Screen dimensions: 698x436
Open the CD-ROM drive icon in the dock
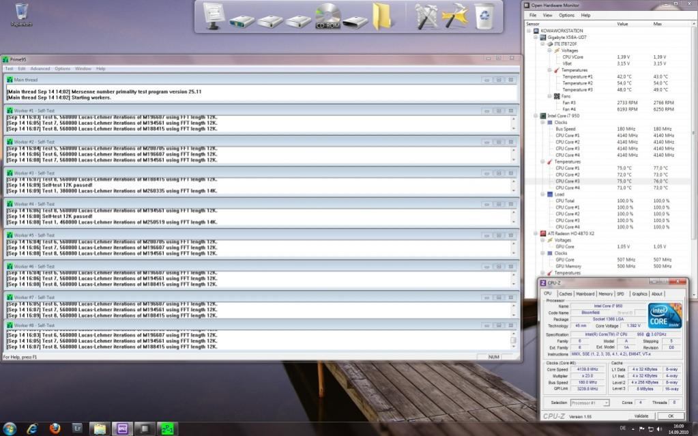coord(328,17)
